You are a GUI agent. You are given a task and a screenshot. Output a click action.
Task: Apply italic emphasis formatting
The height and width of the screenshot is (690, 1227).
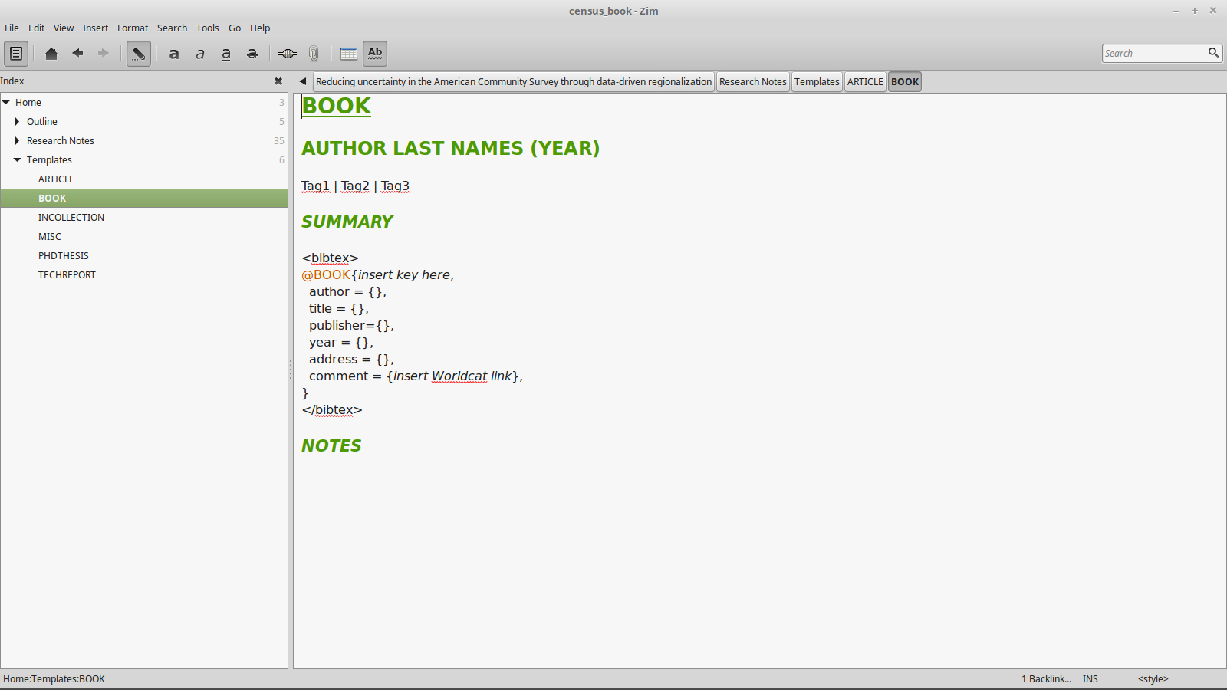pos(200,54)
